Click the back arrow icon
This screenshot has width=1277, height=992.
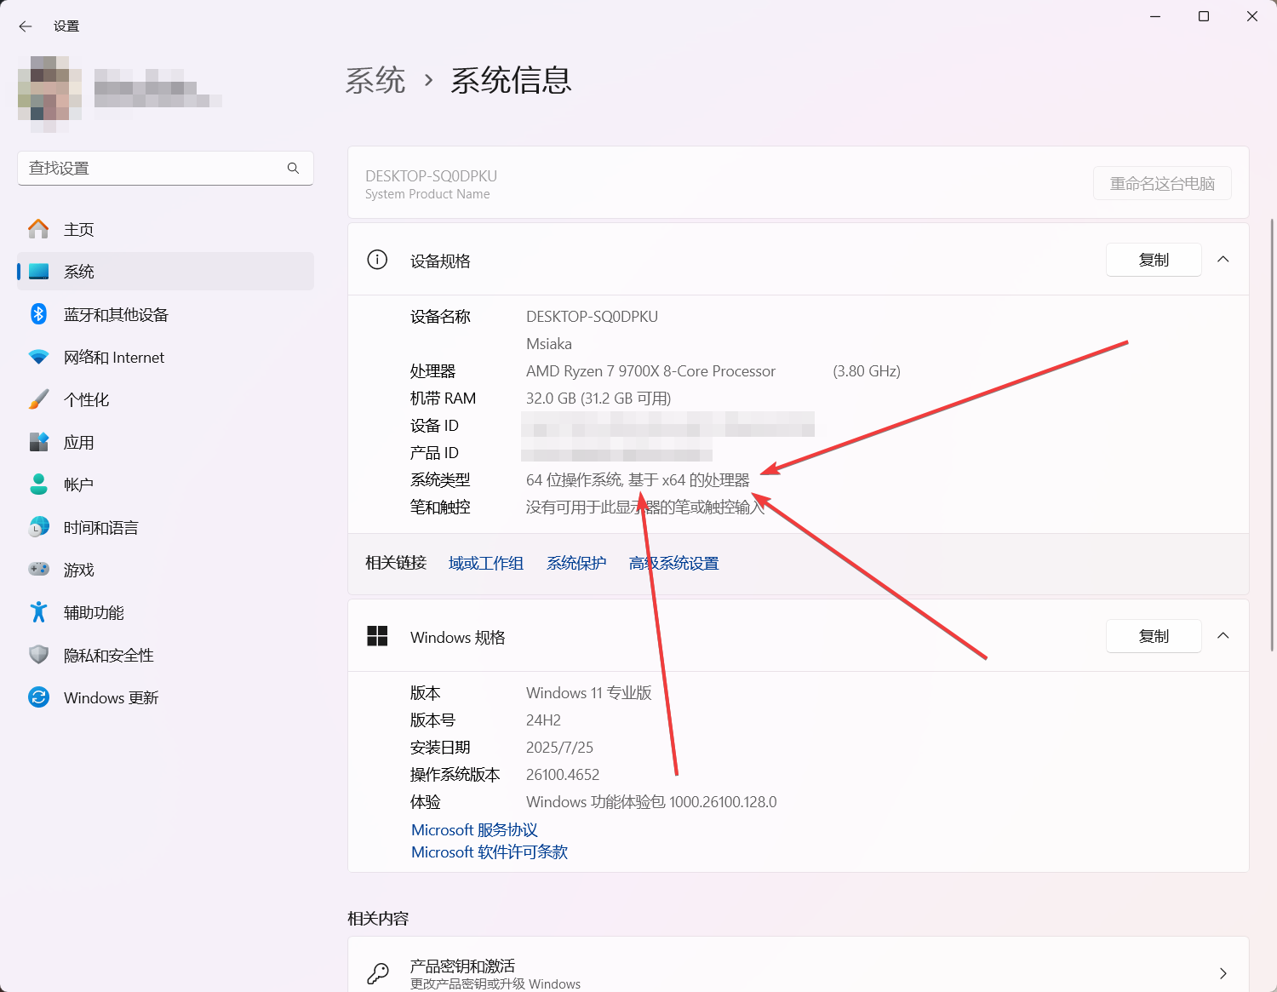click(26, 26)
